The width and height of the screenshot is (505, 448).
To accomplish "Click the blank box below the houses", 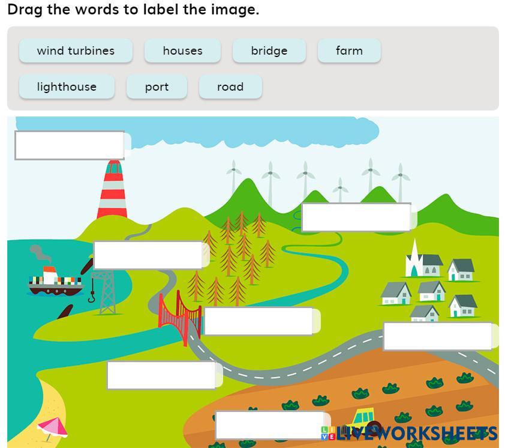I will [437, 336].
